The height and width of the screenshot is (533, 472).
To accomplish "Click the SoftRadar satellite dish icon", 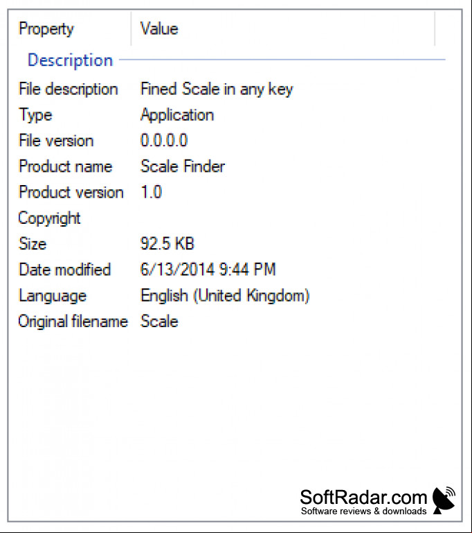I will tap(444, 500).
